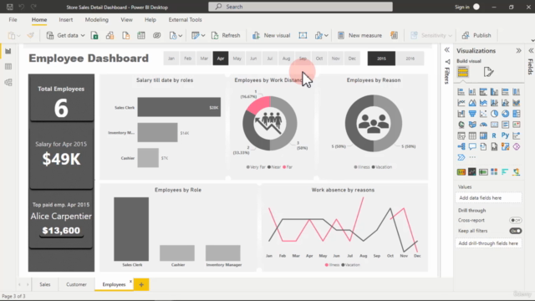Select the Python visual icon

pos(505,135)
